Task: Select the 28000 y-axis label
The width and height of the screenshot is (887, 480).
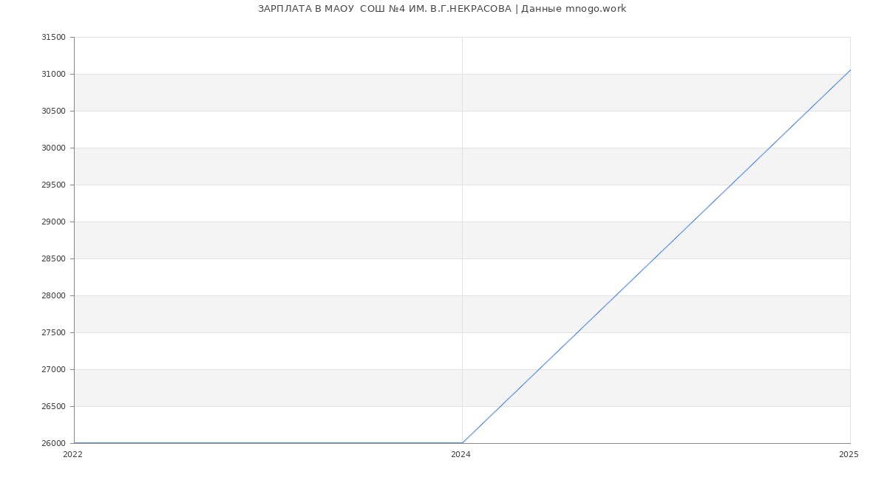Action: click(53, 296)
